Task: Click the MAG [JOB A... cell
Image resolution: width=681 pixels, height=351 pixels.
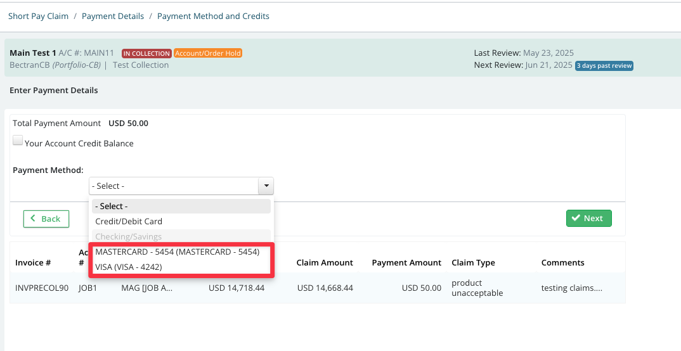Action: (x=147, y=288)
